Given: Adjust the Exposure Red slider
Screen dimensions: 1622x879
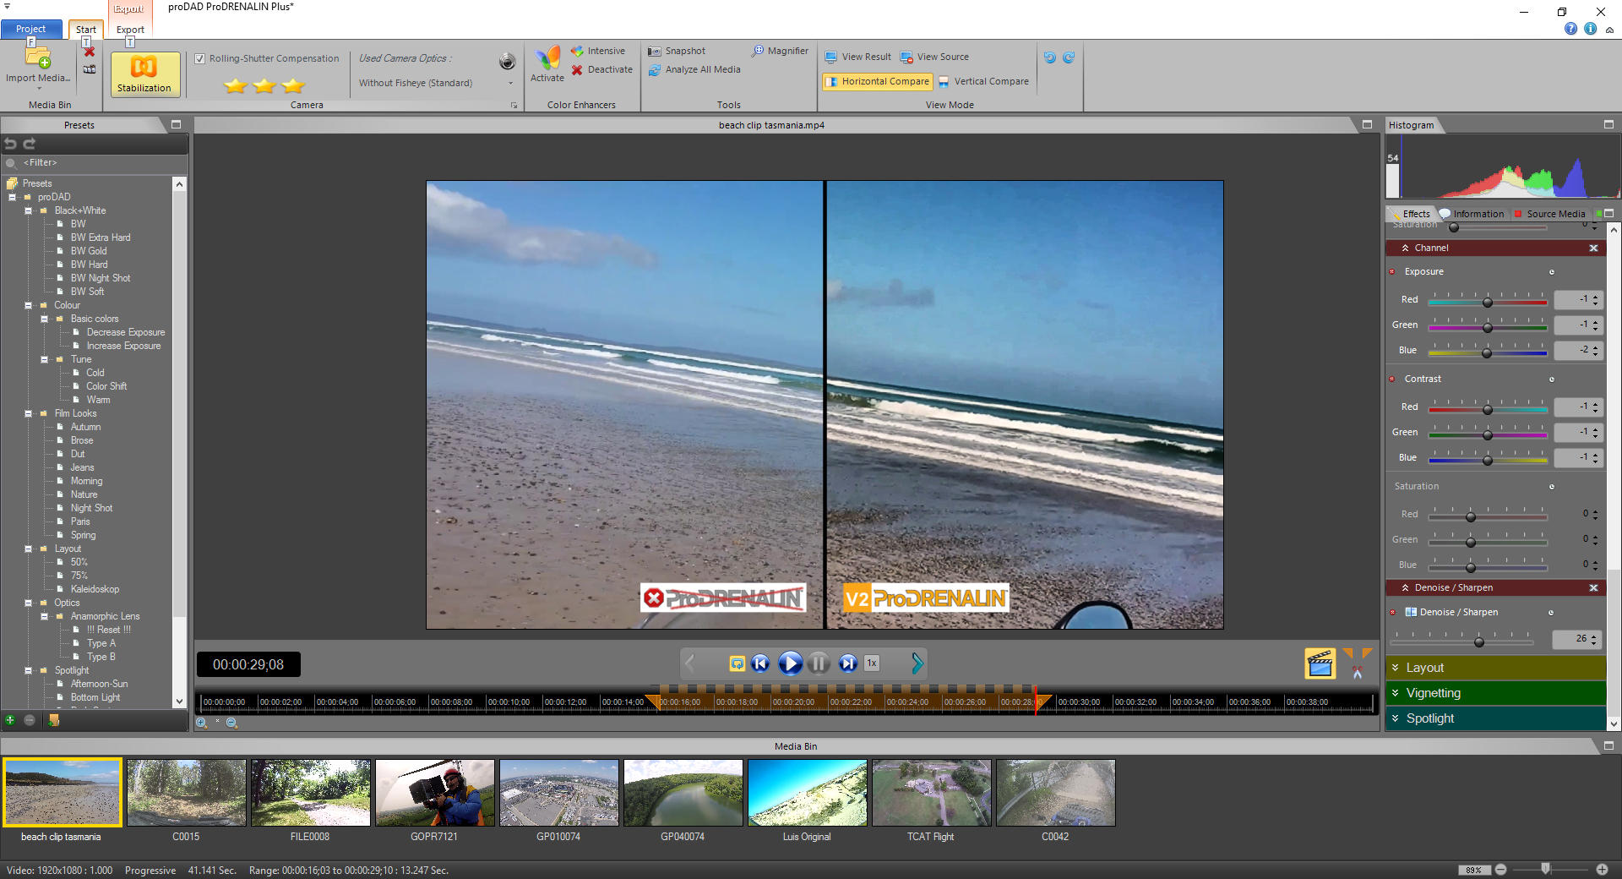Looking at the screenshot, I should [x=1488, y=302].
